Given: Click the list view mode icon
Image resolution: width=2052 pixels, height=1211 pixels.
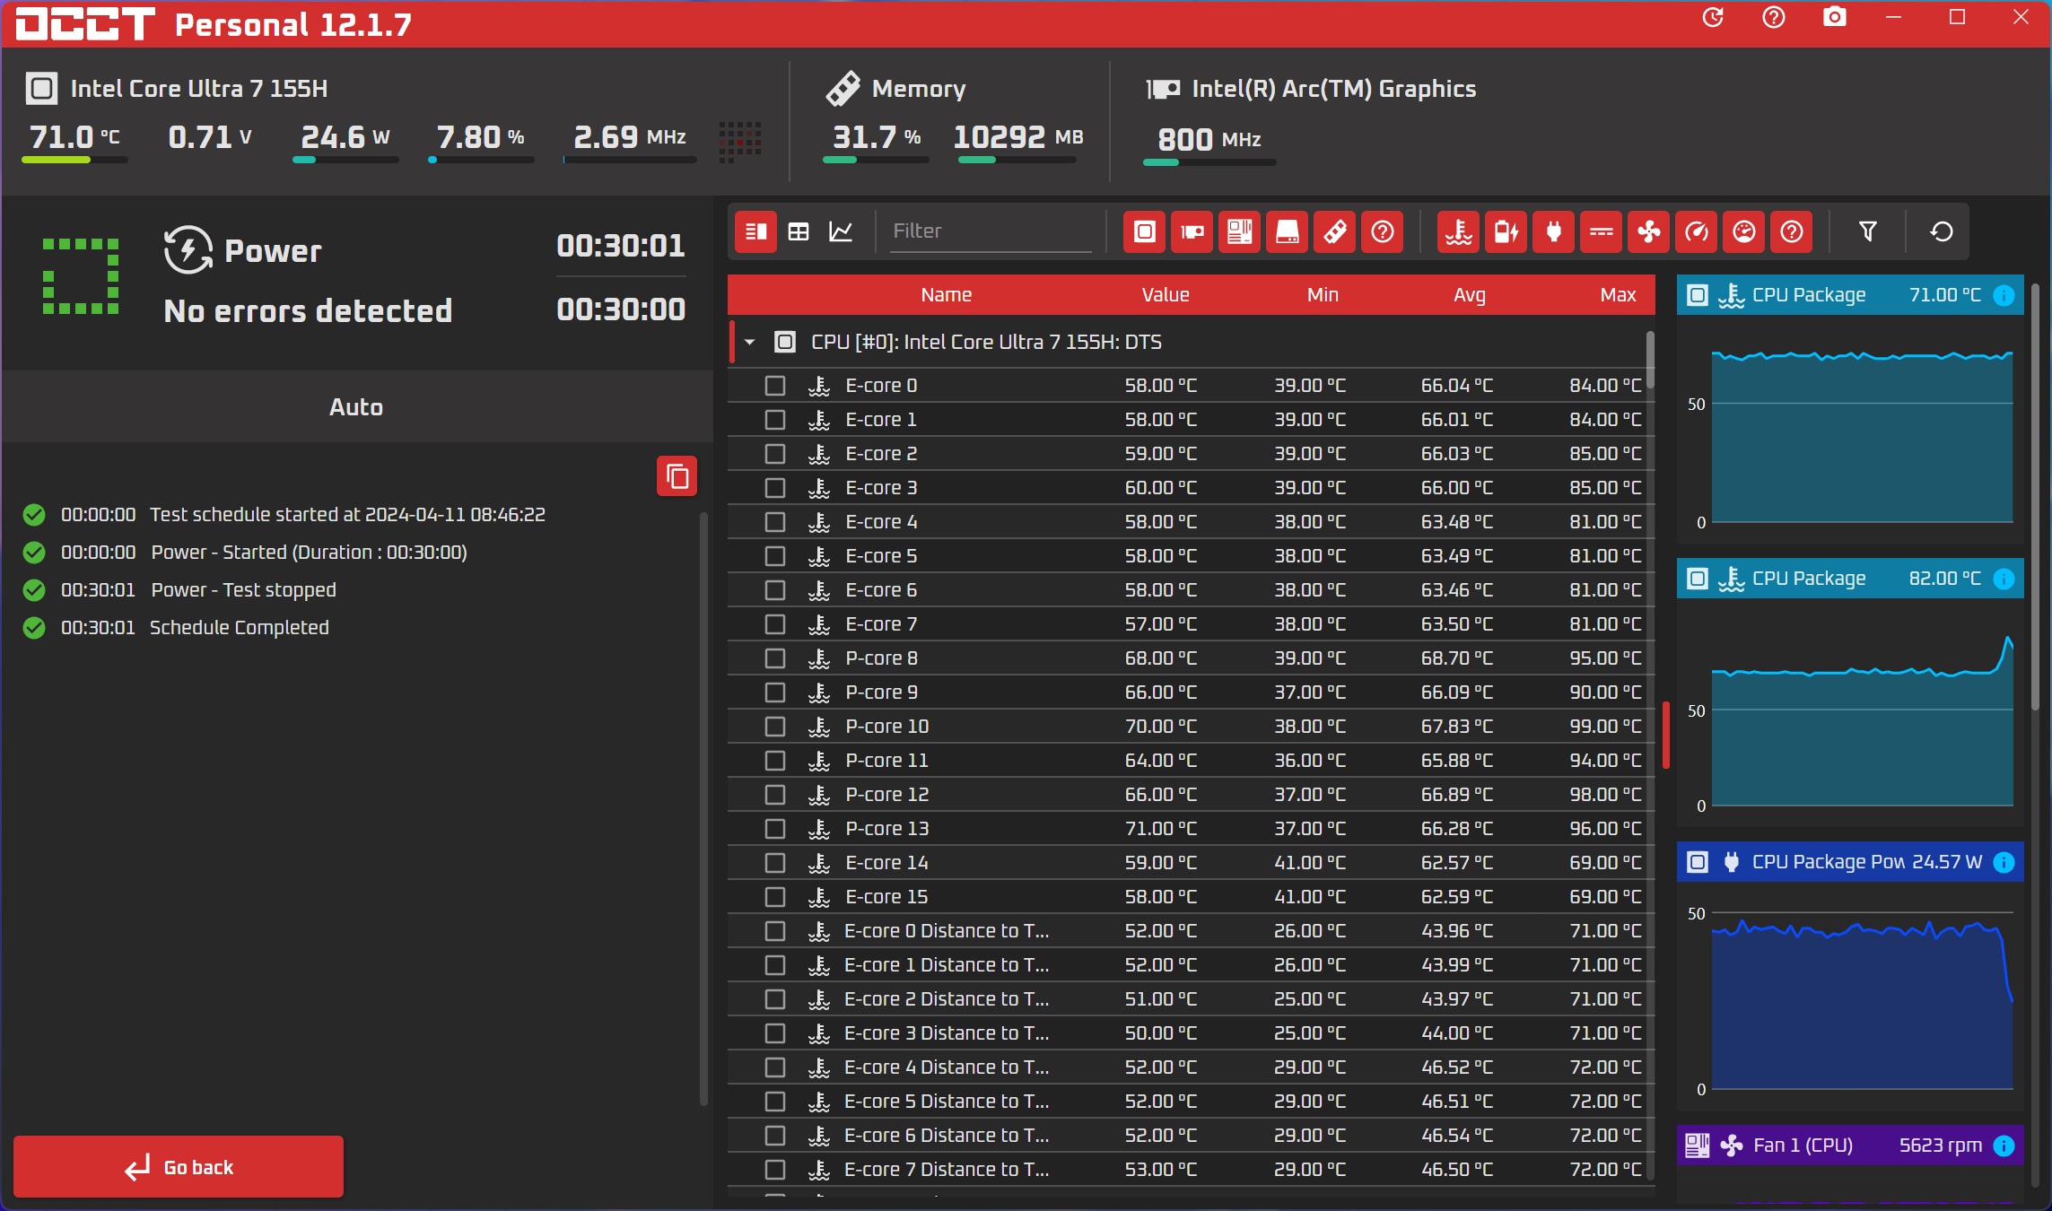Looking at the screenshot, I should click(755, 232).
